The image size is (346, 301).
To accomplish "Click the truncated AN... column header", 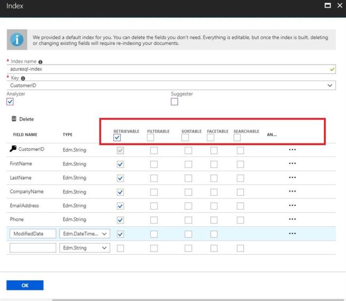I will click(271, 135).
